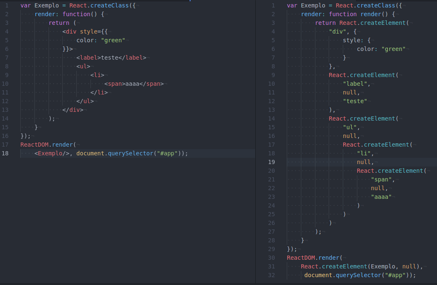The height and width of the screenshot is (285, 437).
Task: Click React.createElement( on right pane line 14
Action: click(x=364, y=118)
